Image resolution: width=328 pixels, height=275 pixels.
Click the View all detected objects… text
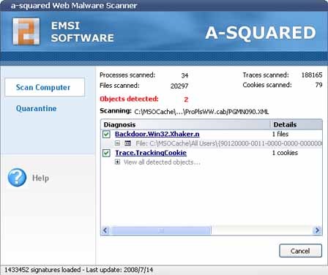[x=162, y=162]
